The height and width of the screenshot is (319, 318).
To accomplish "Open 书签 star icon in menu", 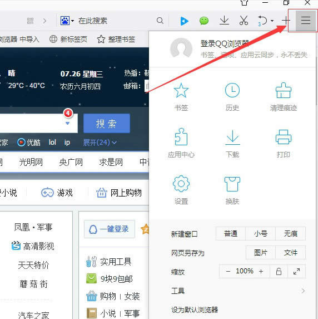I will coord(181,97).
